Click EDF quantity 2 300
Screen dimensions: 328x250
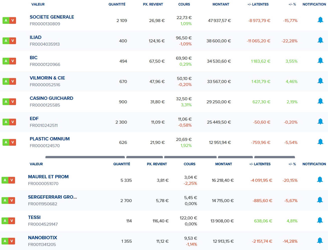[x=121, y=122]
